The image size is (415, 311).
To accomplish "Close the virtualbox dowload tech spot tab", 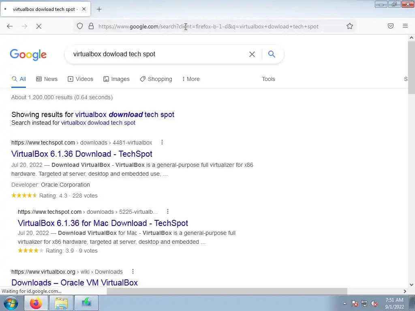I will 84,9.
